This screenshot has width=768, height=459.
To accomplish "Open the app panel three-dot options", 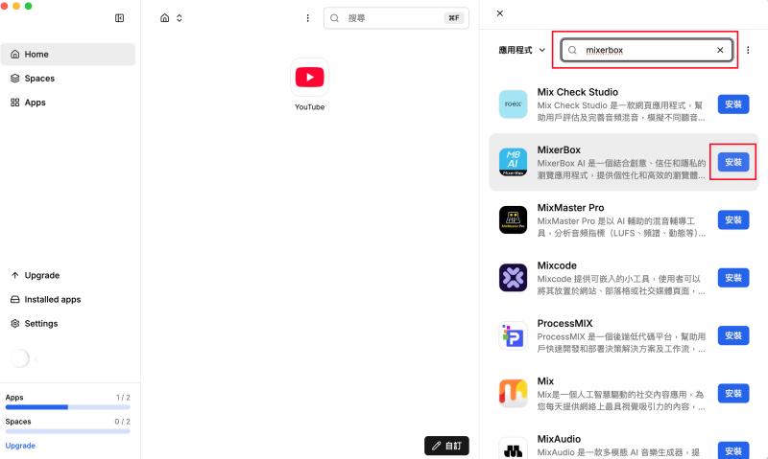I will (x=748, y=50).
